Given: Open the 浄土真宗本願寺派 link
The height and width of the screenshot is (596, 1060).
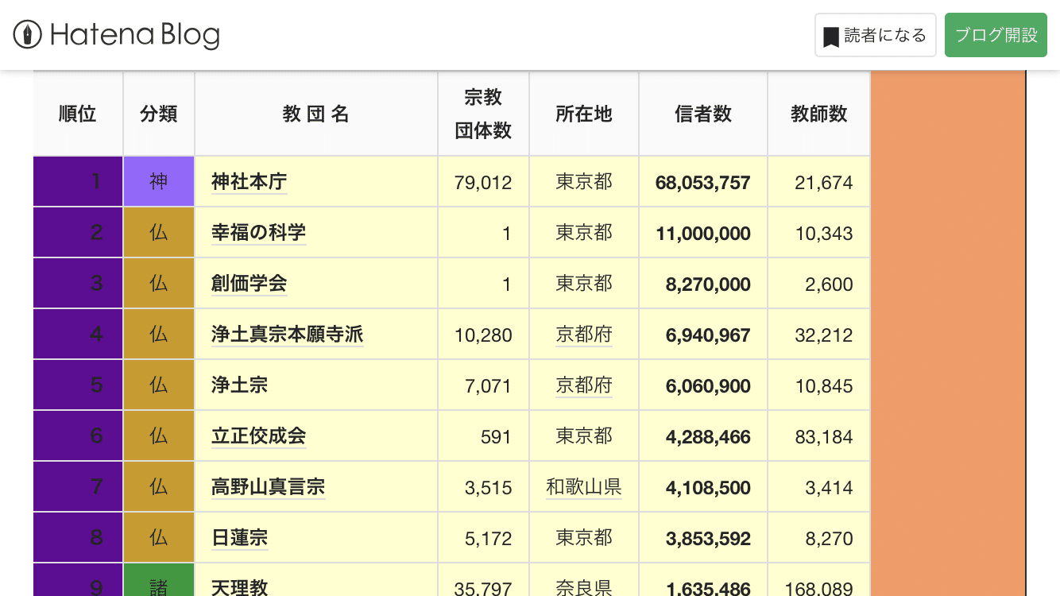Looking at the screenshot, I should (287, 335).
